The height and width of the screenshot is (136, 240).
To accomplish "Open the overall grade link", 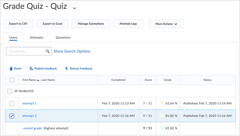I will 33,128.
